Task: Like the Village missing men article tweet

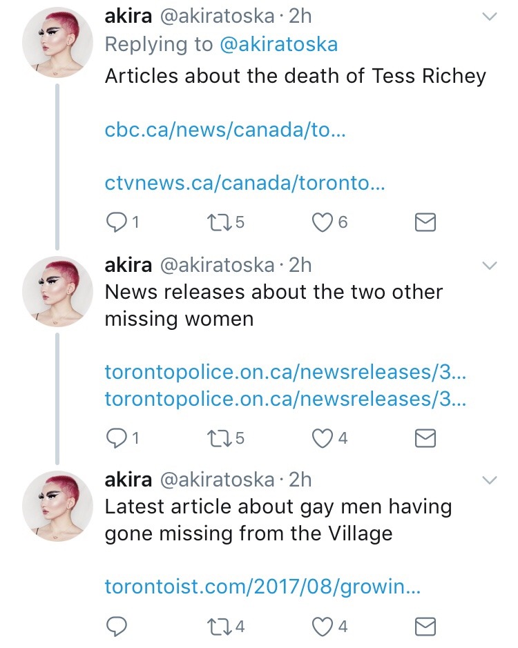Action: tap(322, 626)
